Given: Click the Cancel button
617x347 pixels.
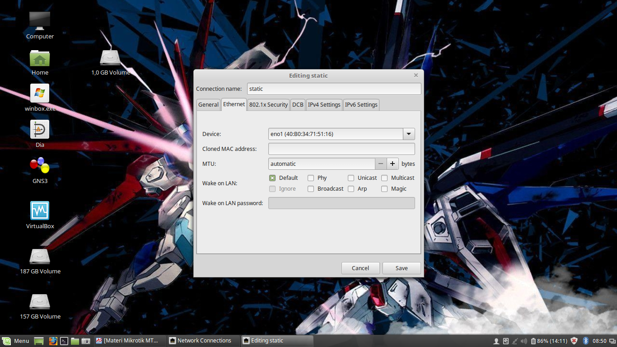Looking at the screenshot, I should point(360,268).
